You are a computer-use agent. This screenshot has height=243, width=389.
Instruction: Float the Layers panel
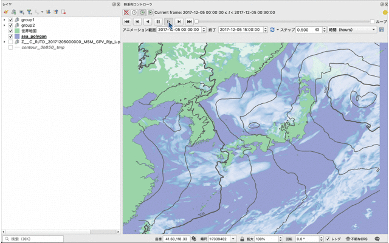coord(114,4)
